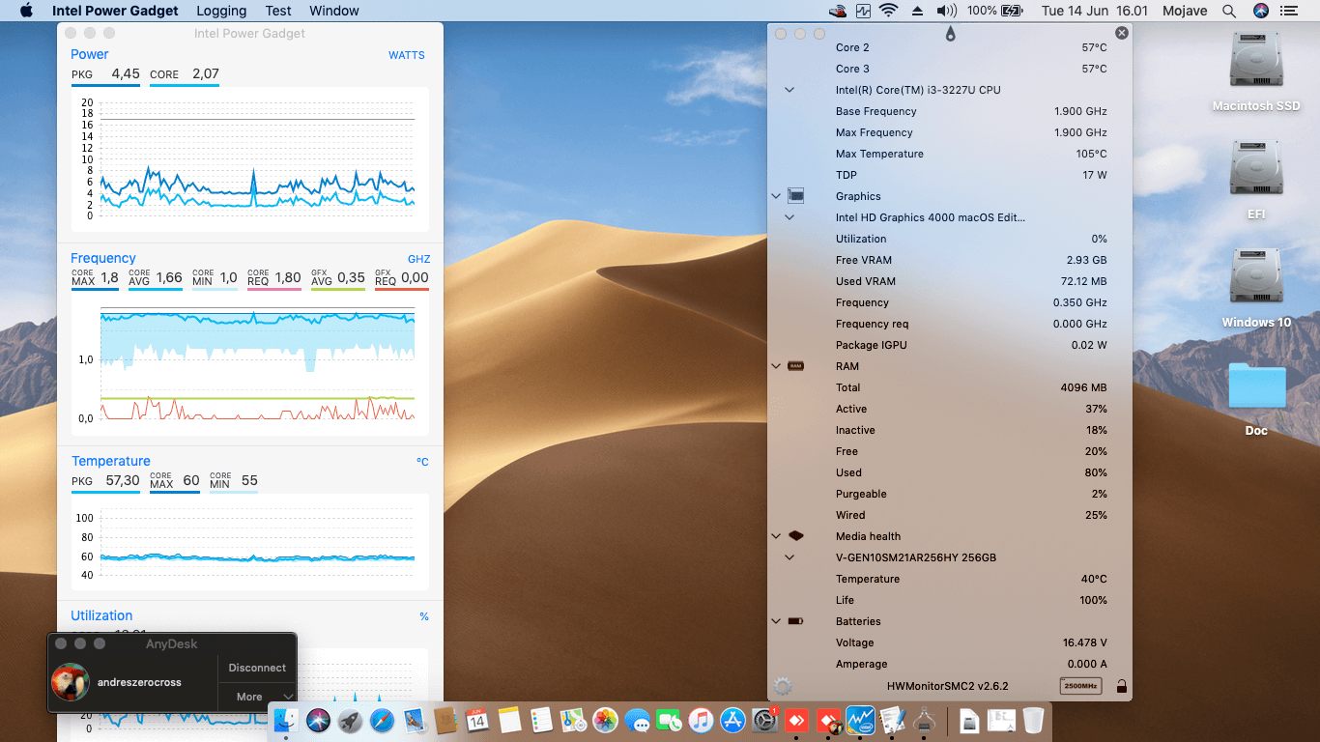
Task: Open the Mojave user menu
Action: [x=1184, y=11]
